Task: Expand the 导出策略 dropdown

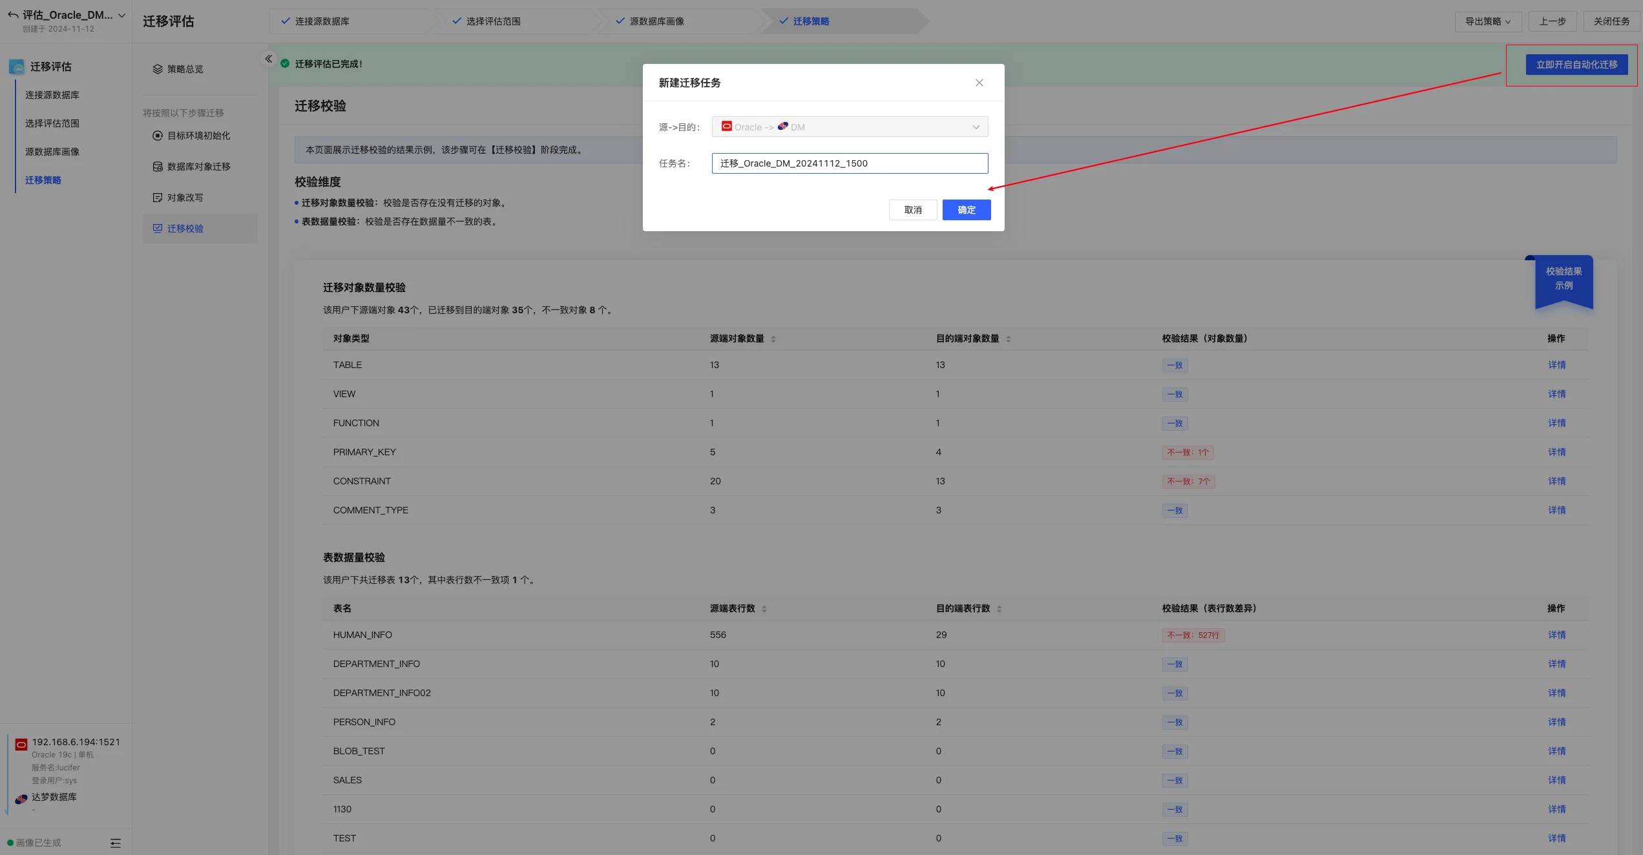Action: [x=1487, y=21]
